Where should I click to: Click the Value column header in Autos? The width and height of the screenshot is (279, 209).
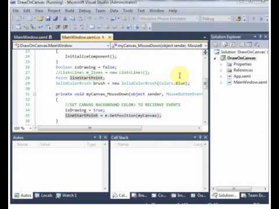point(45,145)
